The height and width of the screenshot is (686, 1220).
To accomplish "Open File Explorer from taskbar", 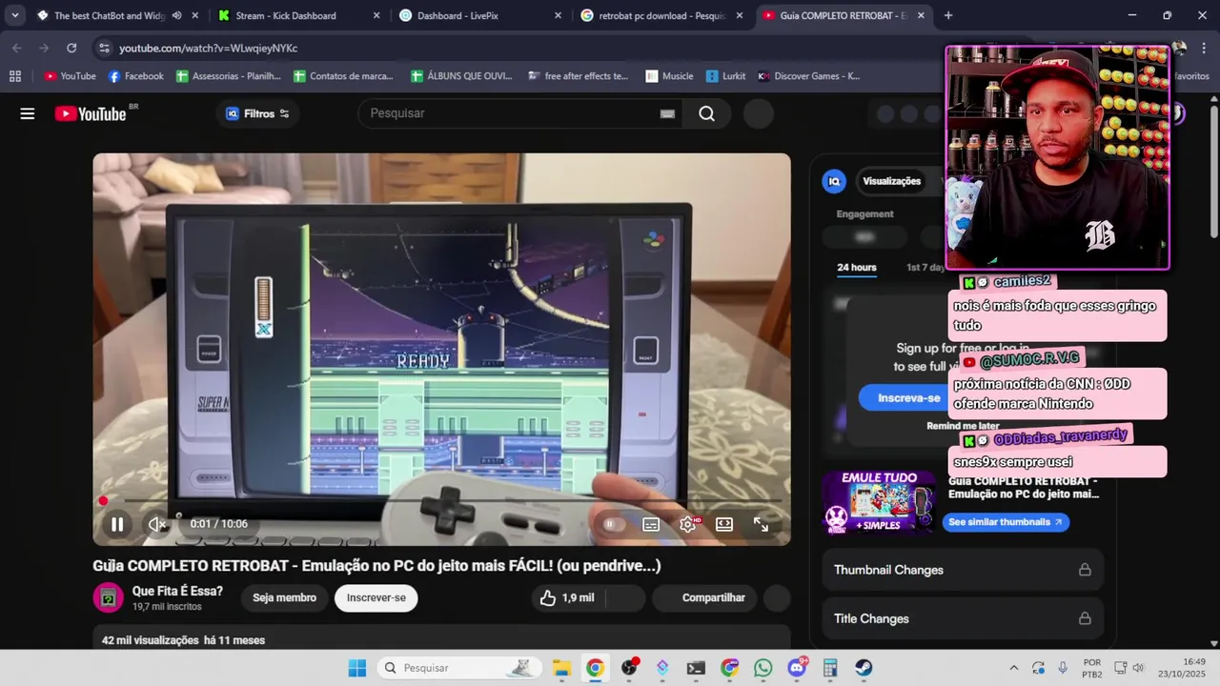I will 561,668.
